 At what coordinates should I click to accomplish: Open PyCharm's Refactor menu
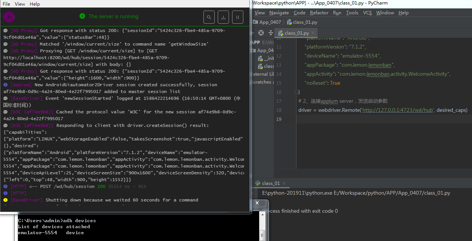pos(319,12)
